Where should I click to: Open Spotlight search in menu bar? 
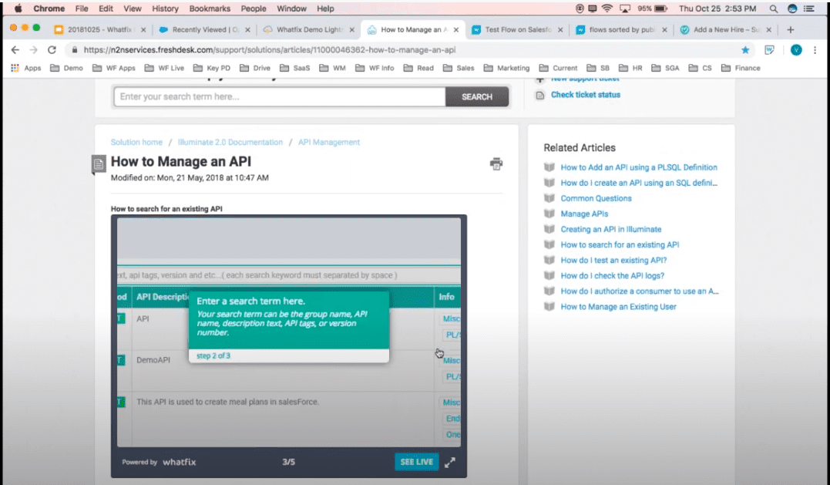(x=774, y=8)
